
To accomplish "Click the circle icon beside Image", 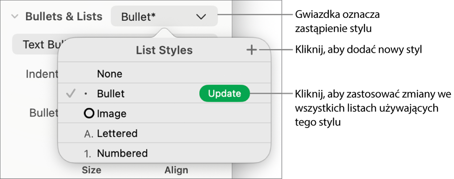I will point(89,114).
